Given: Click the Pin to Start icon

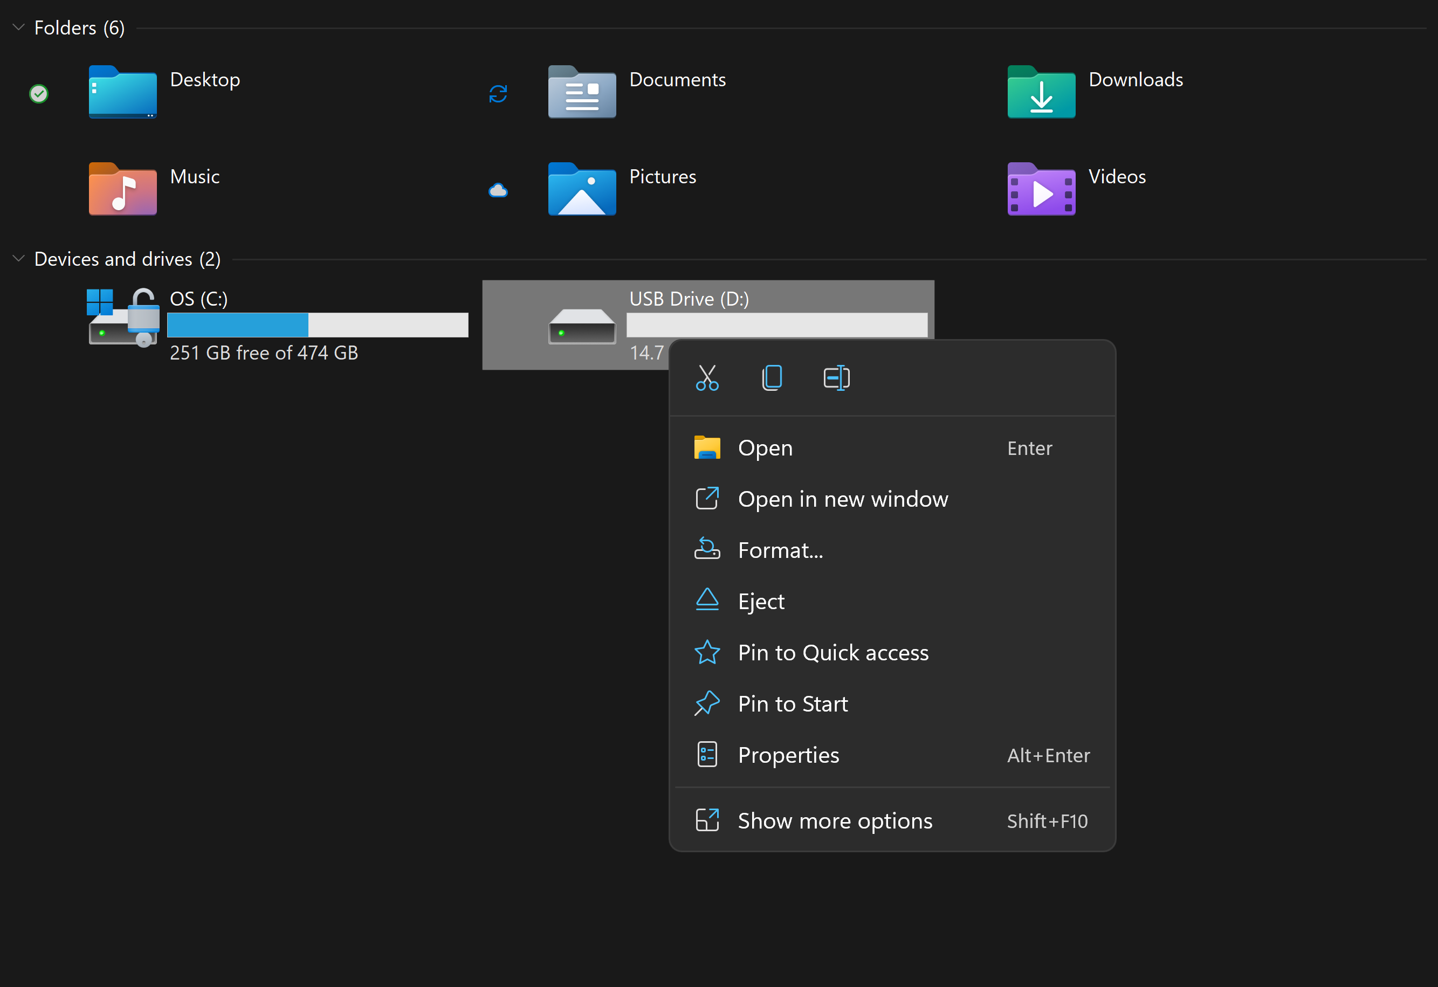Looking at the screenshot, I should [705, 704].
